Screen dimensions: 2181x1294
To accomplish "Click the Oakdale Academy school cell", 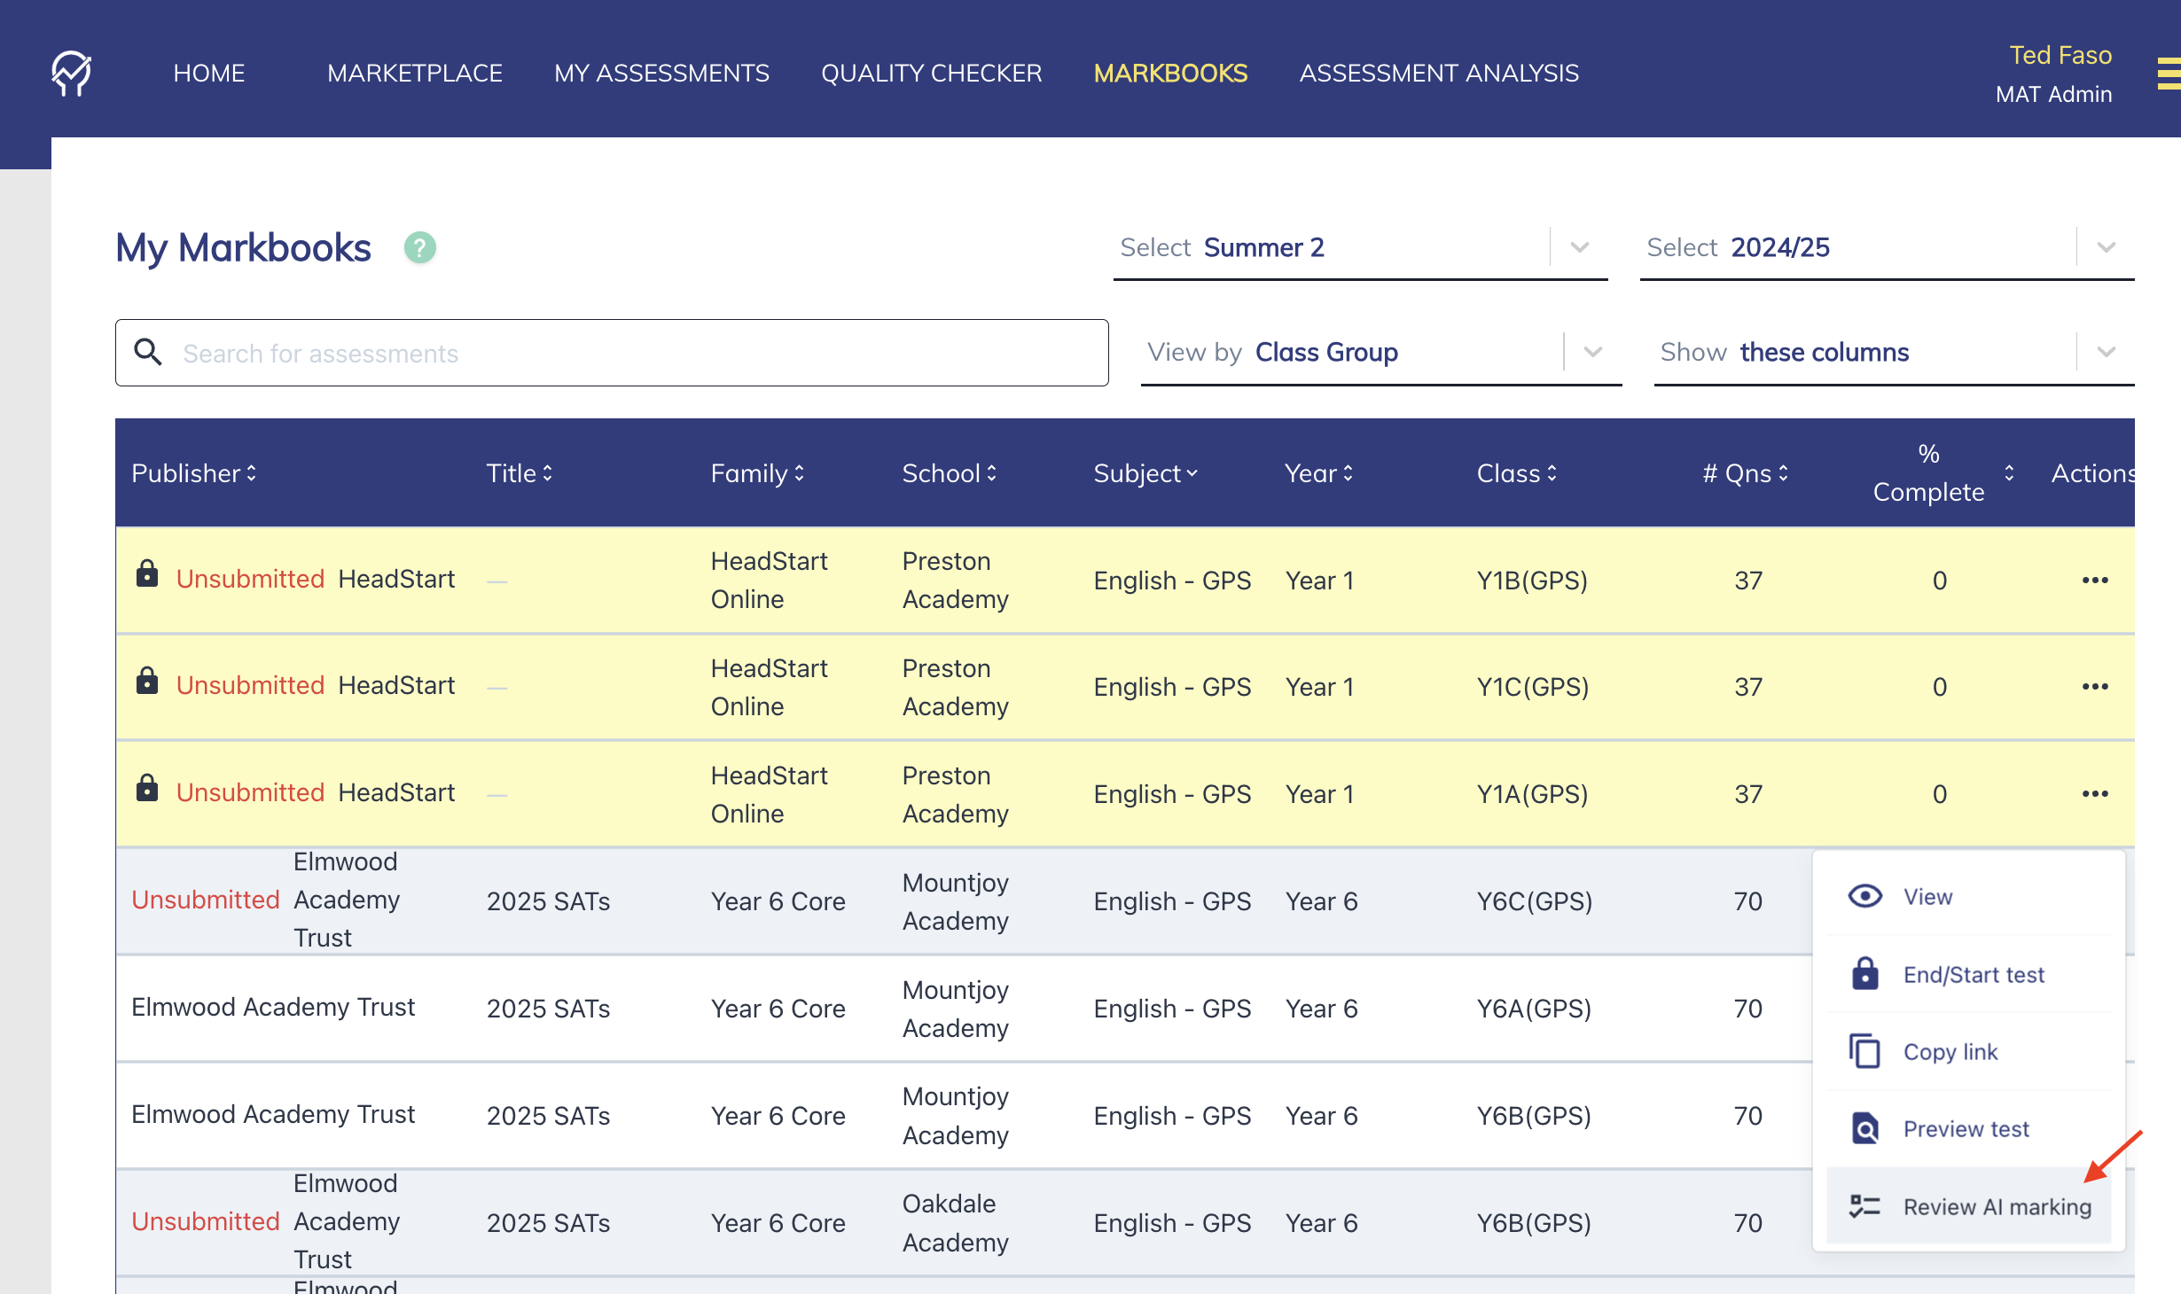I will pos(955,1222).
